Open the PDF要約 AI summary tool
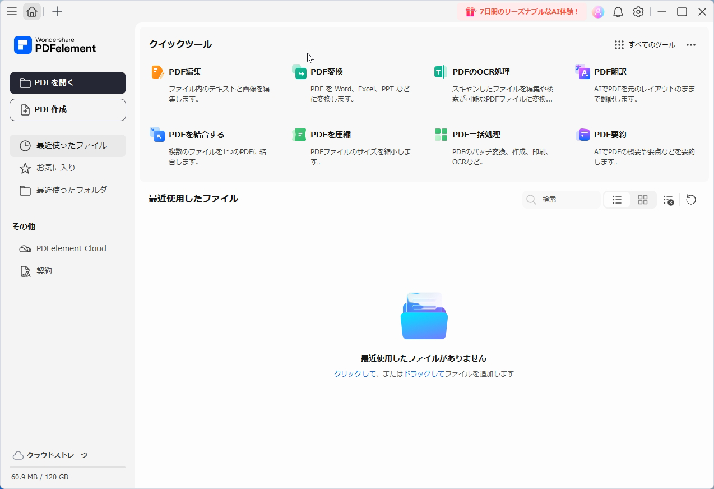This screenshot has width=714, height=489. [610, 134]
